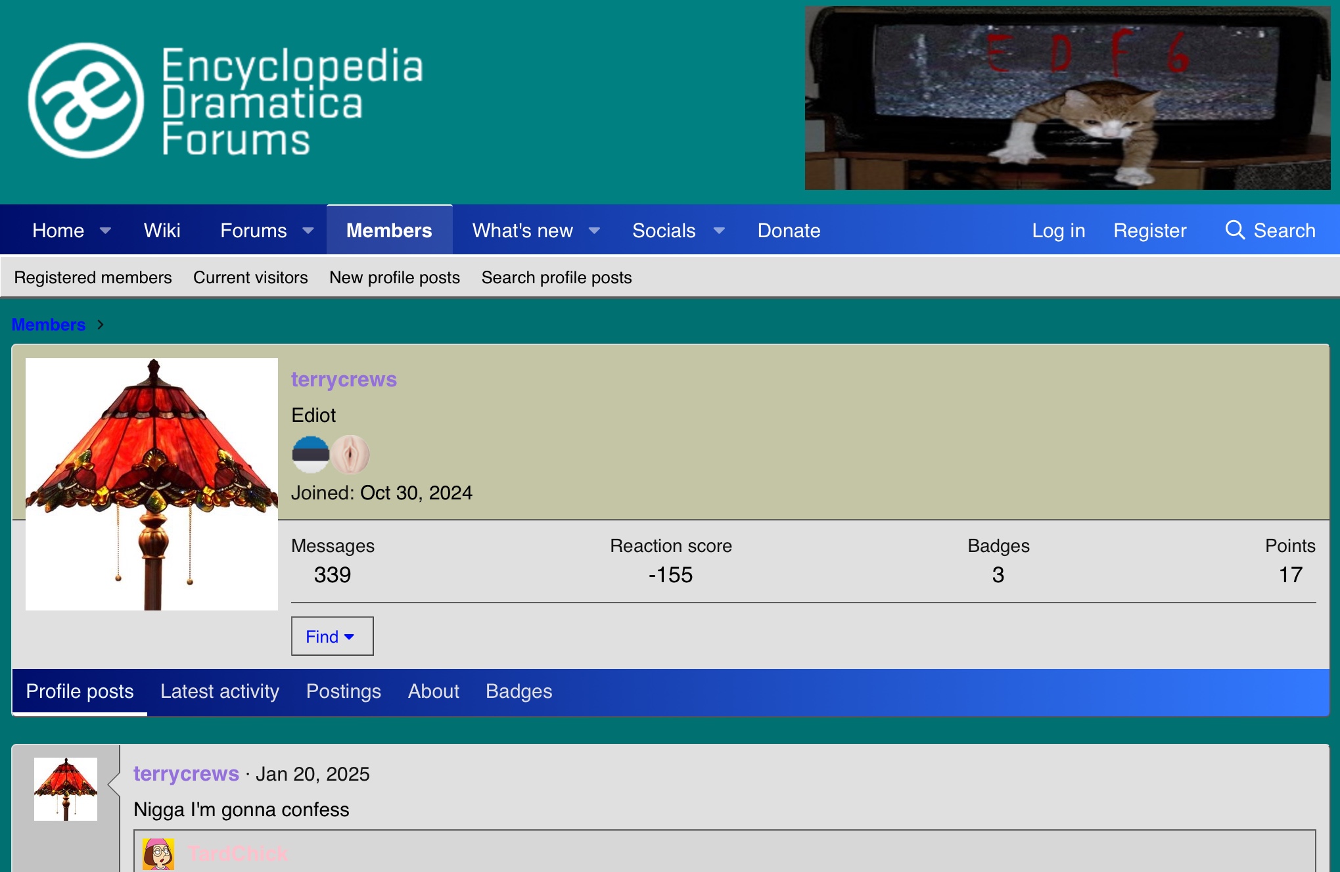Open terrycrews large lamp avatar
Screen dimensions: 1340x872
coord(152,484)
